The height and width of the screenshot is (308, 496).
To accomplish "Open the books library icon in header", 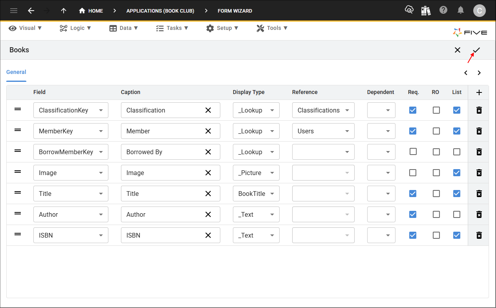I will (x=426, y=10).
